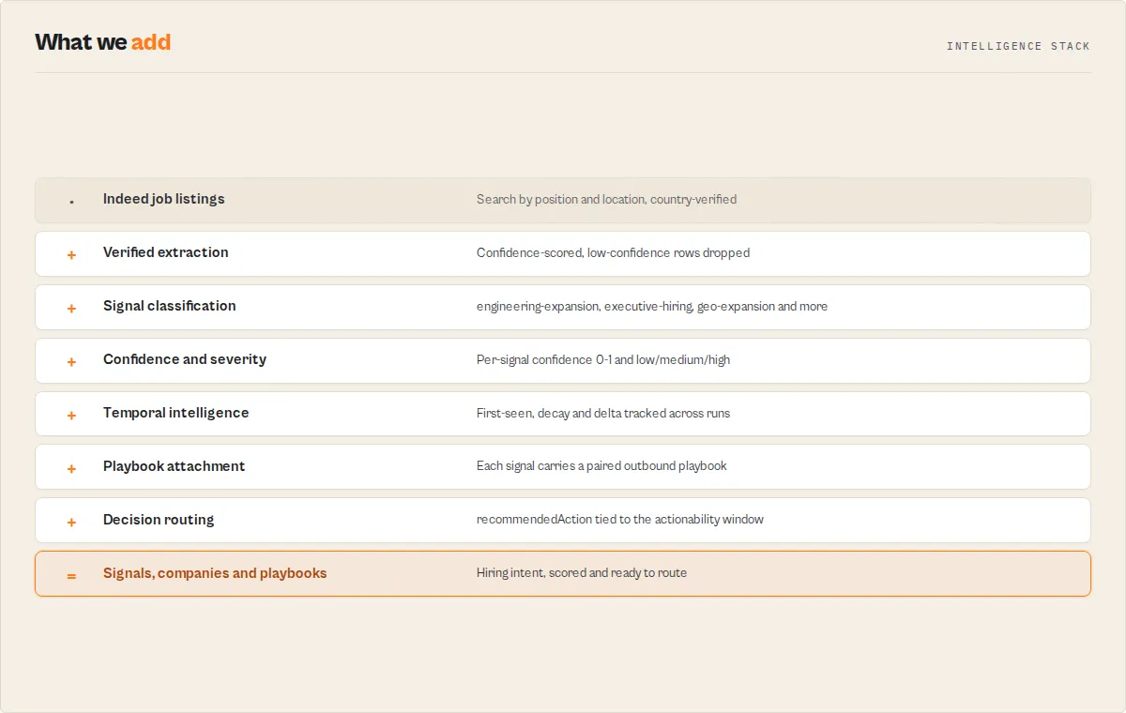Select the 'Confidence and severity' title

[185, 359]
